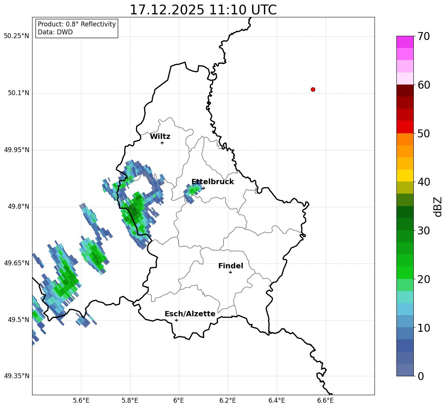Select the Ettelbruck label
Image resolution: width=447 pixels, height=408 pixels.
pos(213,182)
